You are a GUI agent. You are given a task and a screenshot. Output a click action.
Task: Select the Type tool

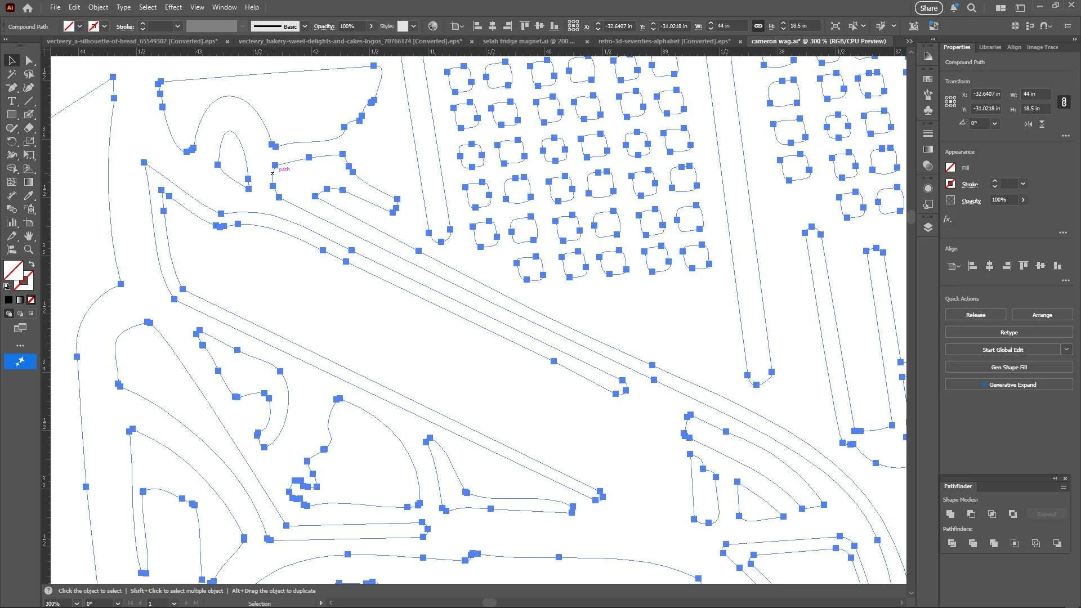(11, 101)
